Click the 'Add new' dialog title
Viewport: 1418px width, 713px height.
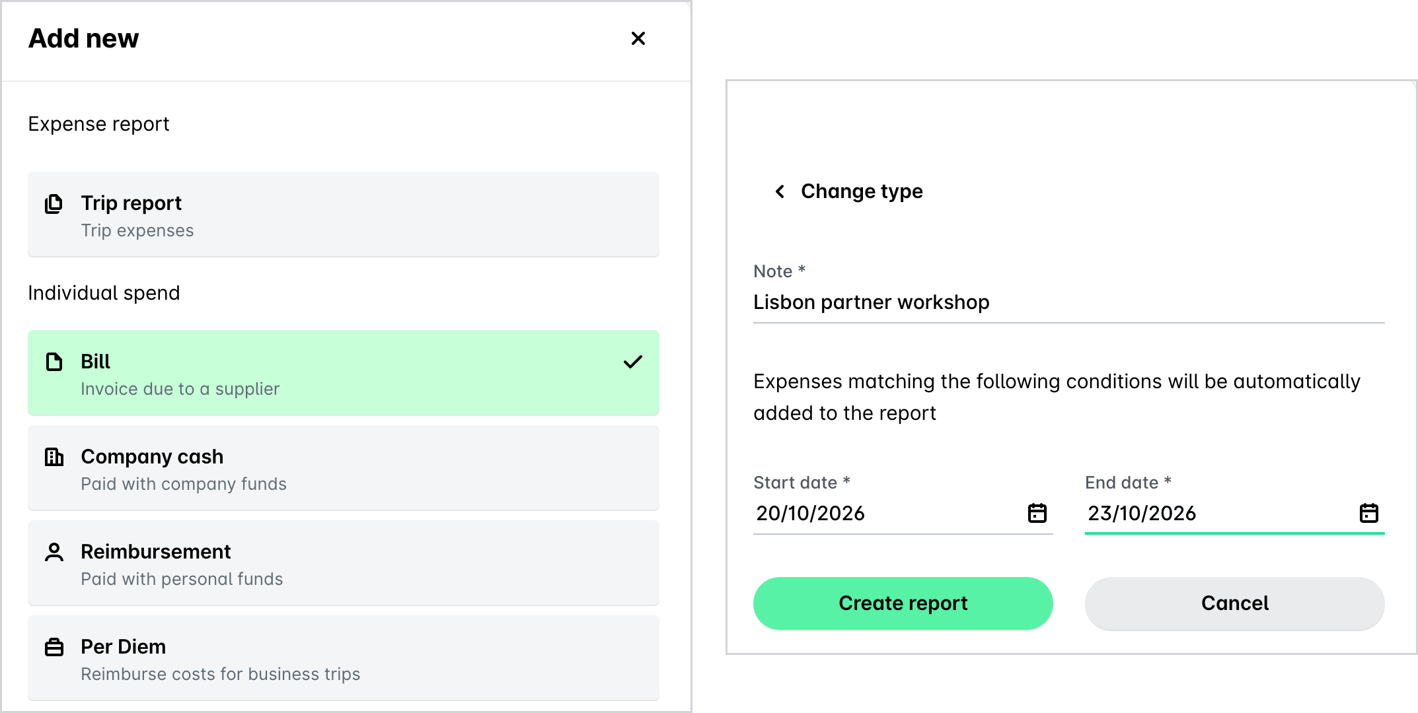84,39
